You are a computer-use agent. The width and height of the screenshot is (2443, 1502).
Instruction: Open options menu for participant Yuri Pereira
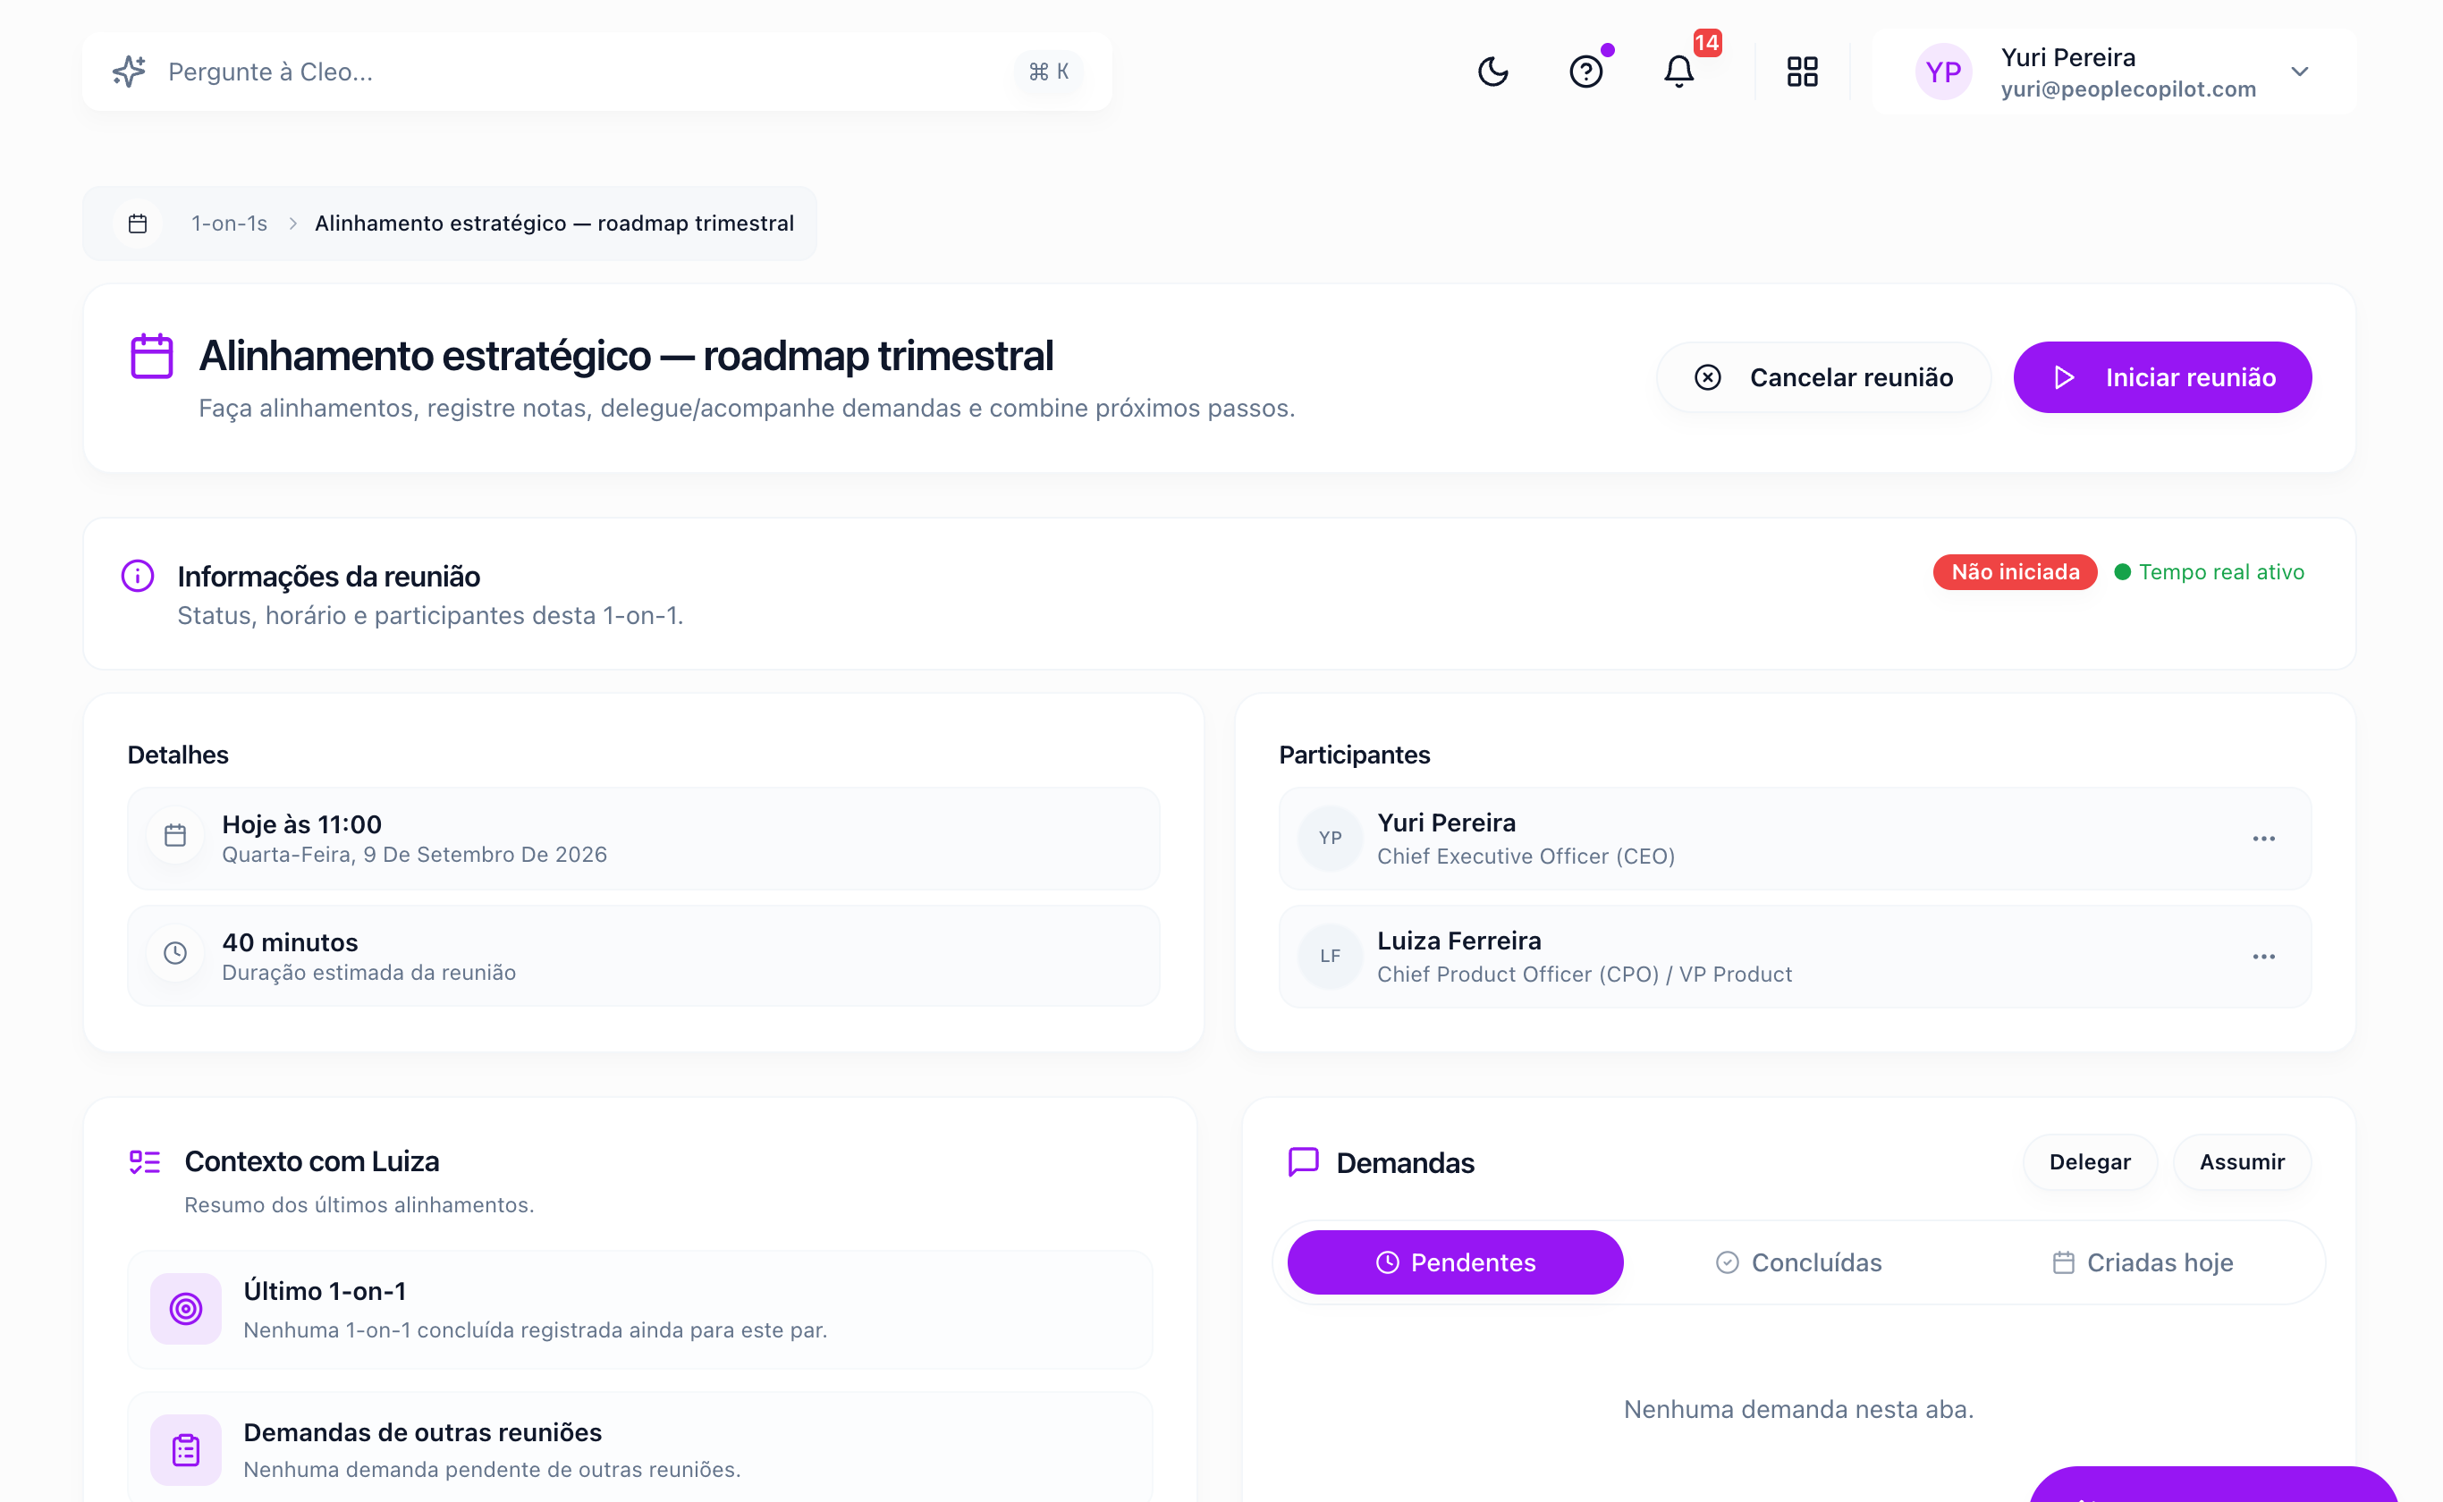(x=2264, y=839)
